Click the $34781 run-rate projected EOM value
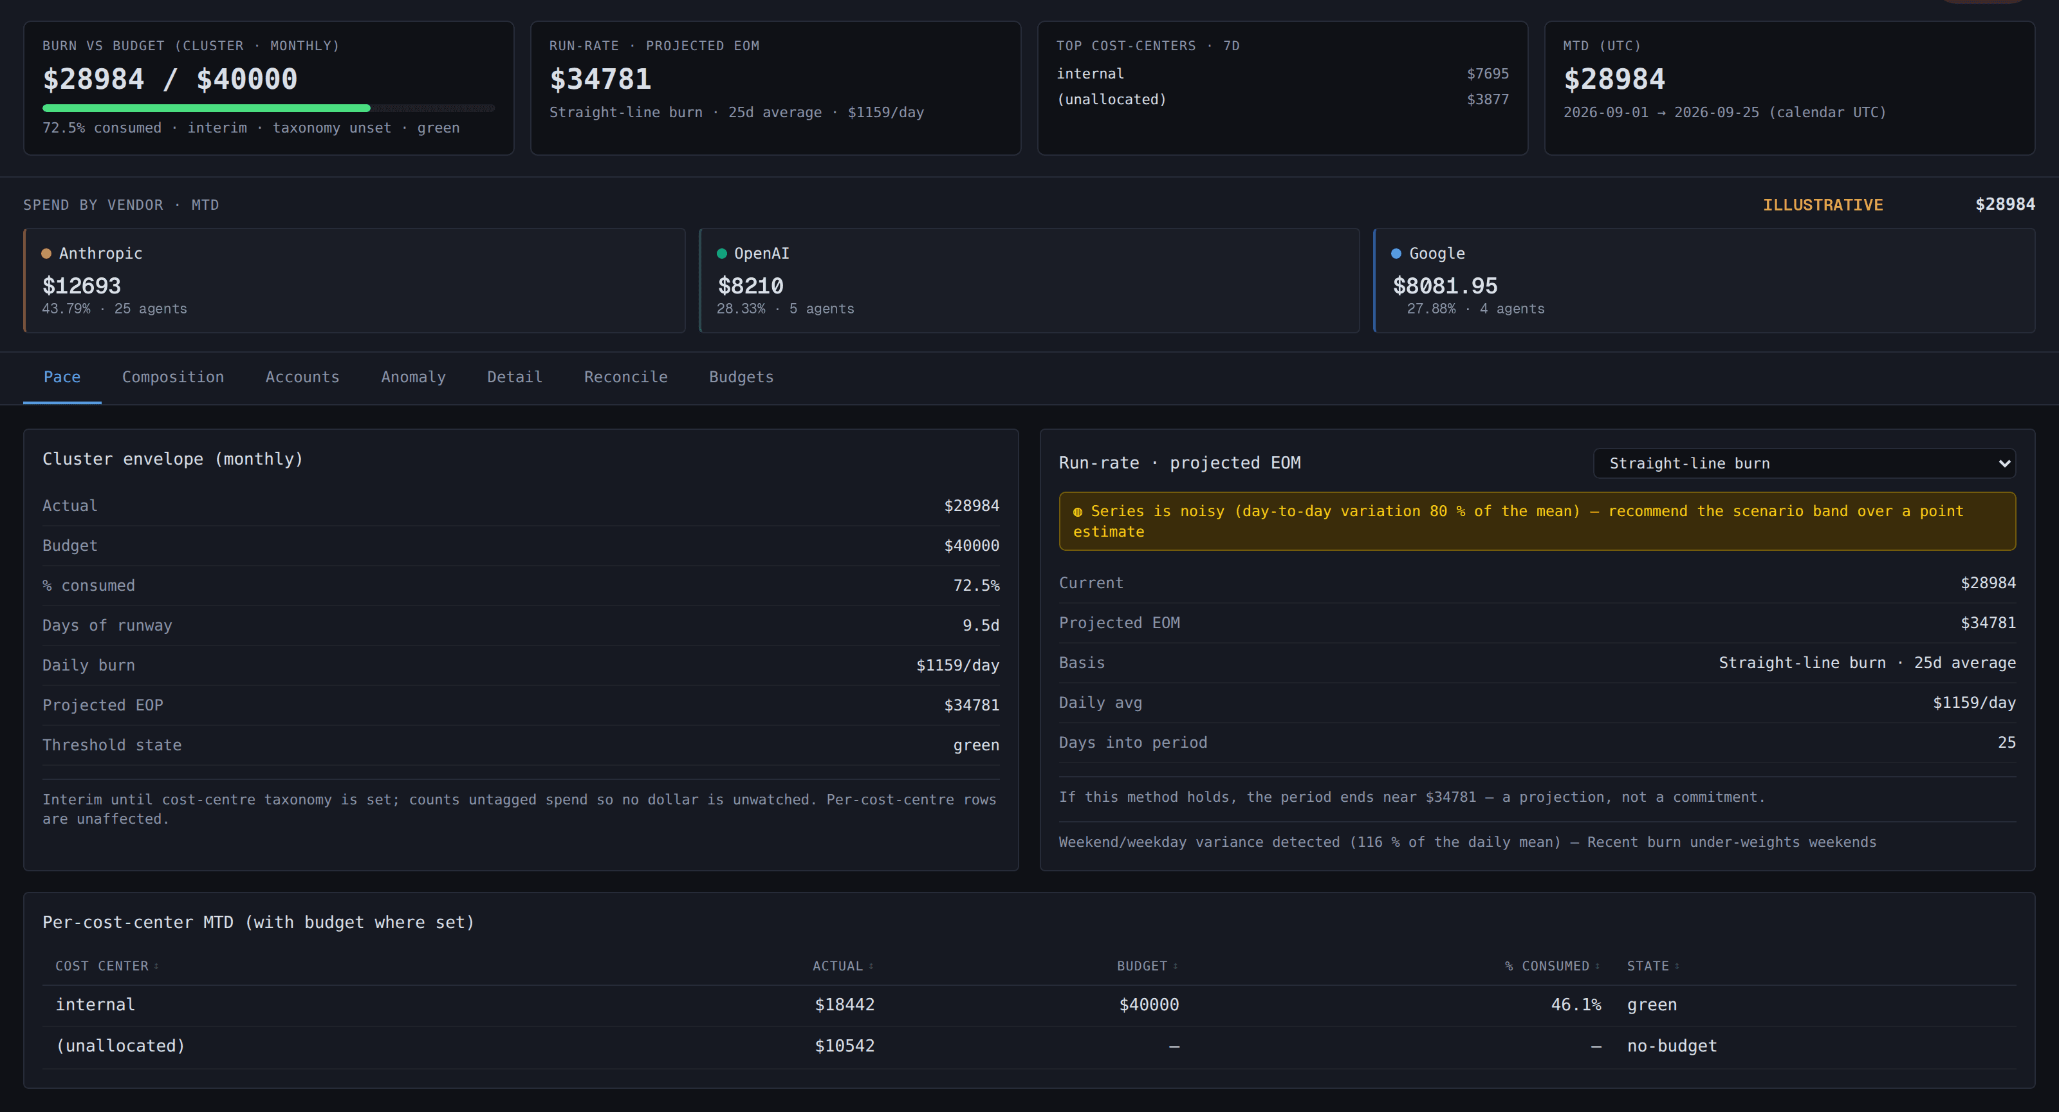Viewport: 2059px width, 1112px height. pyautogui.click(x=600, y=79)
